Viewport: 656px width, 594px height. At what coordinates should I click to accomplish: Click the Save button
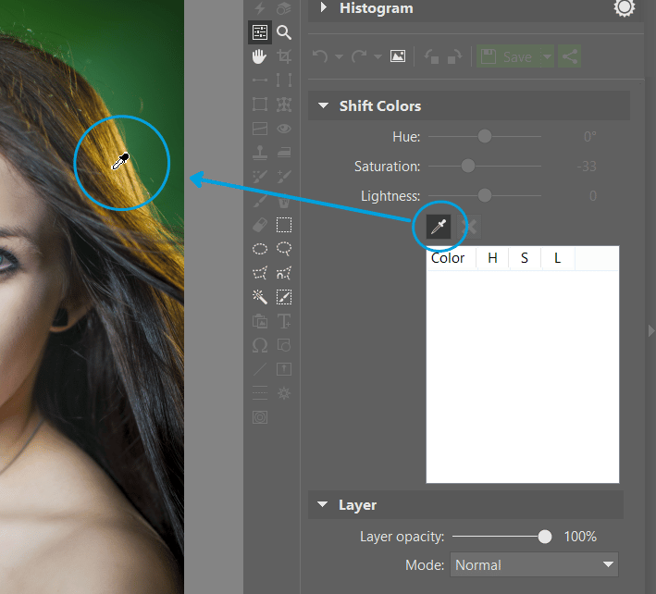[x=508, y=56]
